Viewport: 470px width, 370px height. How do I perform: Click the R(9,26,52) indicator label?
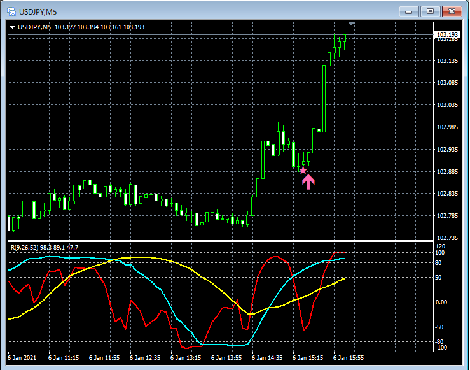point(43,247)
